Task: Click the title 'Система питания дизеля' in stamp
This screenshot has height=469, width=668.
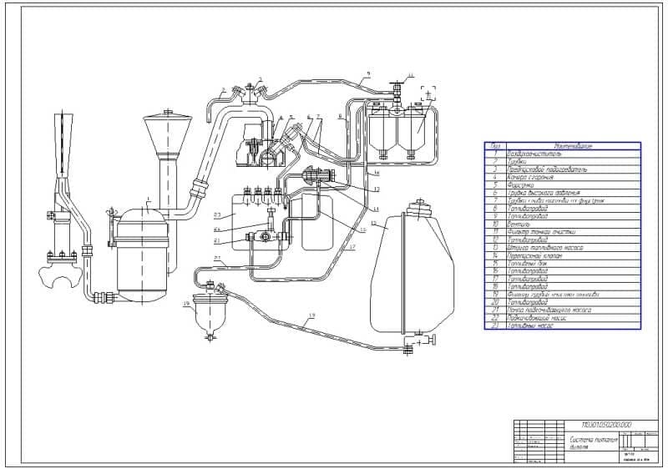Action: click(594, 444)
